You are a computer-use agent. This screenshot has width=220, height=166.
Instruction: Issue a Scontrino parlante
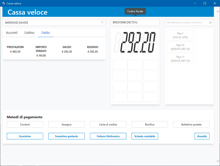[67, 136]
